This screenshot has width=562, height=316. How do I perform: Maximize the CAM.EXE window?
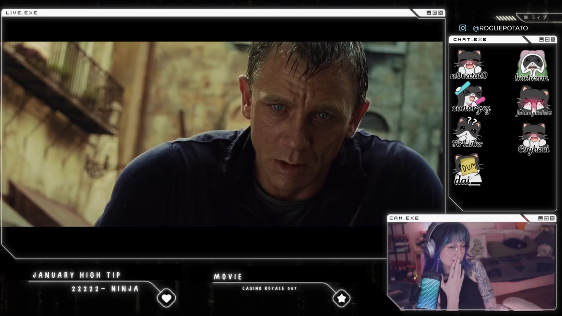(546, 218)
